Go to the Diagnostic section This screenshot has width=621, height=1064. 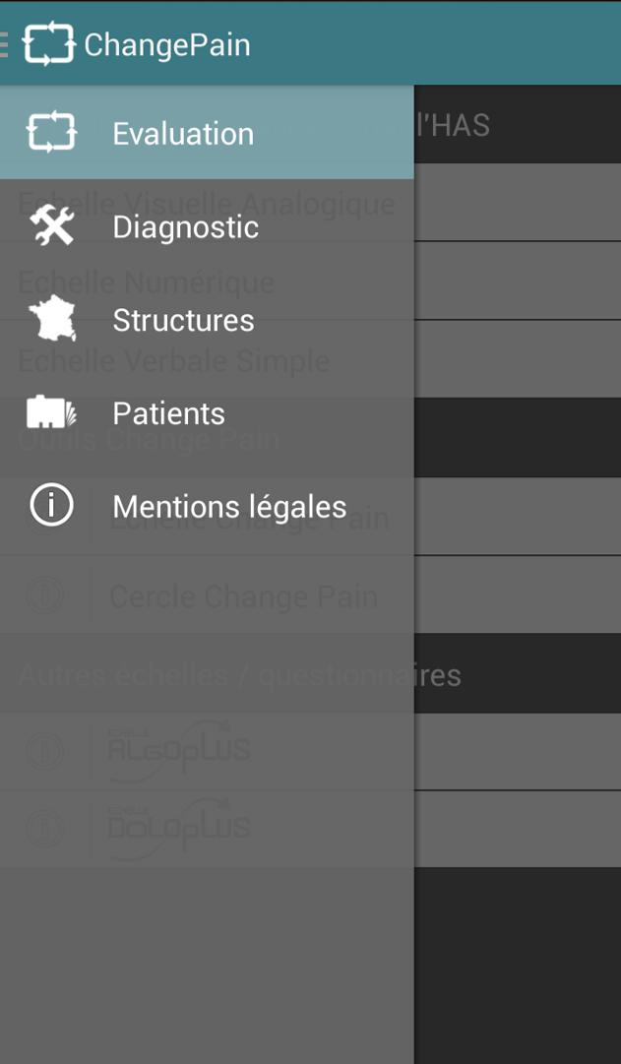185,227
